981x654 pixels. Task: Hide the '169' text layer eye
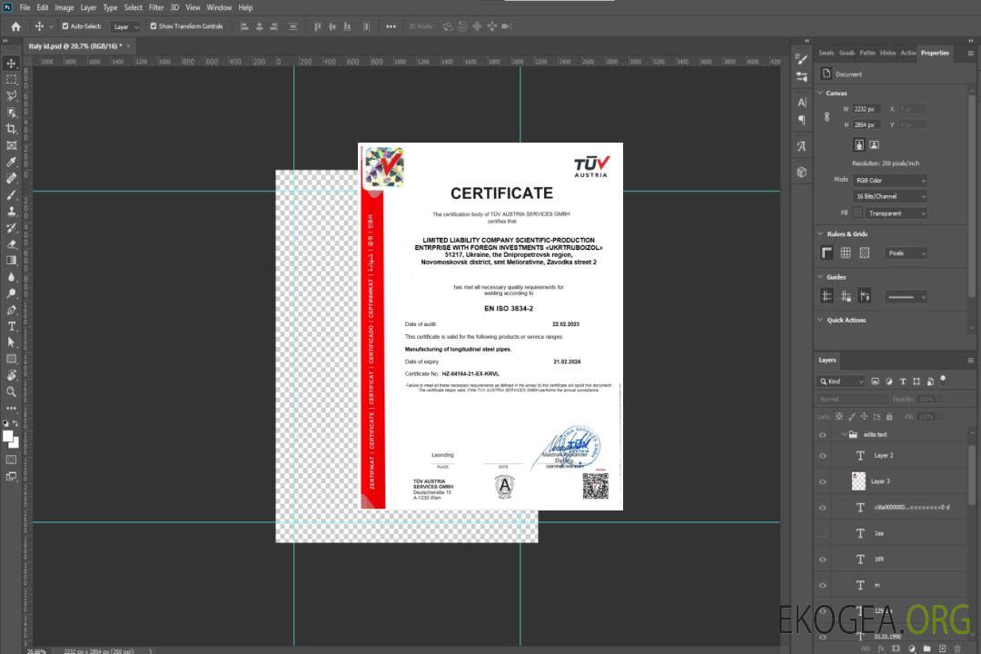(x=823, y=560)
